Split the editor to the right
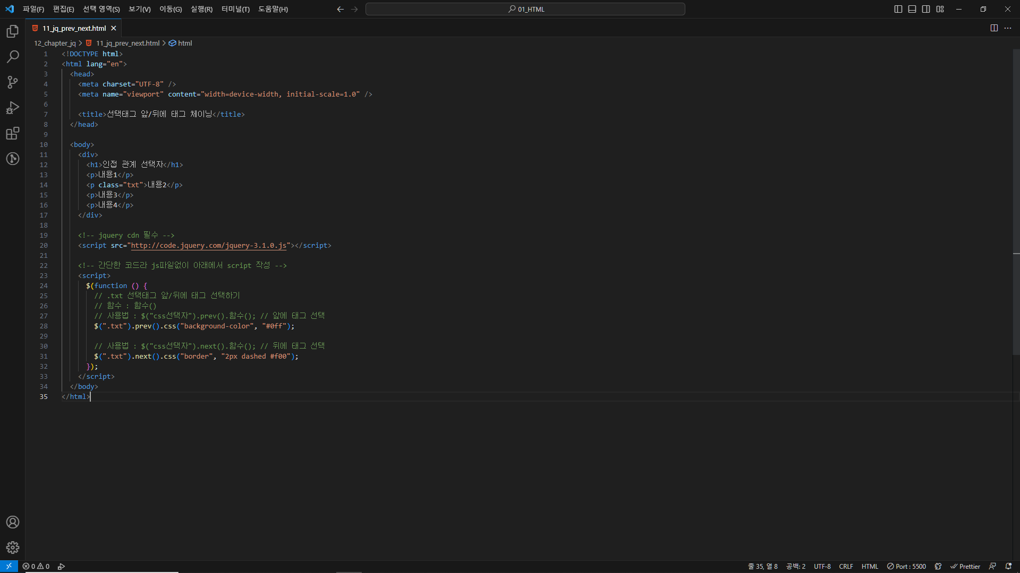The width and height of the screenshot is (1020, 573). [x=994, y=28]
